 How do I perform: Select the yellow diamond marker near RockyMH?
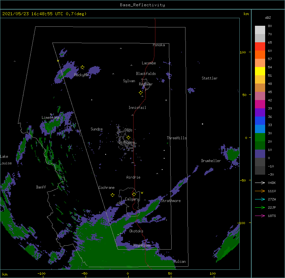pos(83,67)
